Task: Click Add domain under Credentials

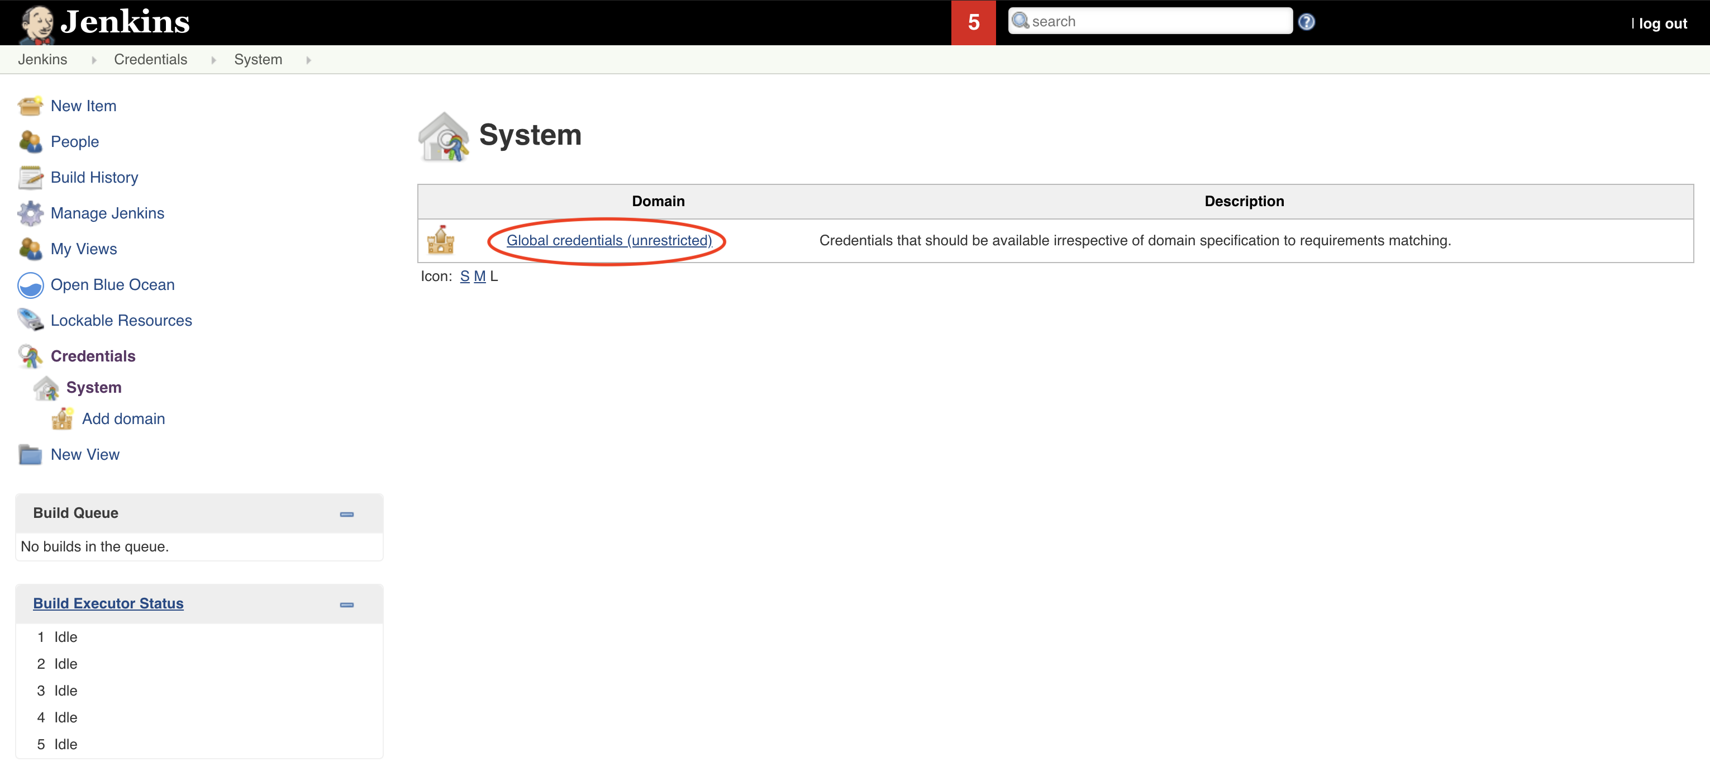Action: (x=123, y=417)
